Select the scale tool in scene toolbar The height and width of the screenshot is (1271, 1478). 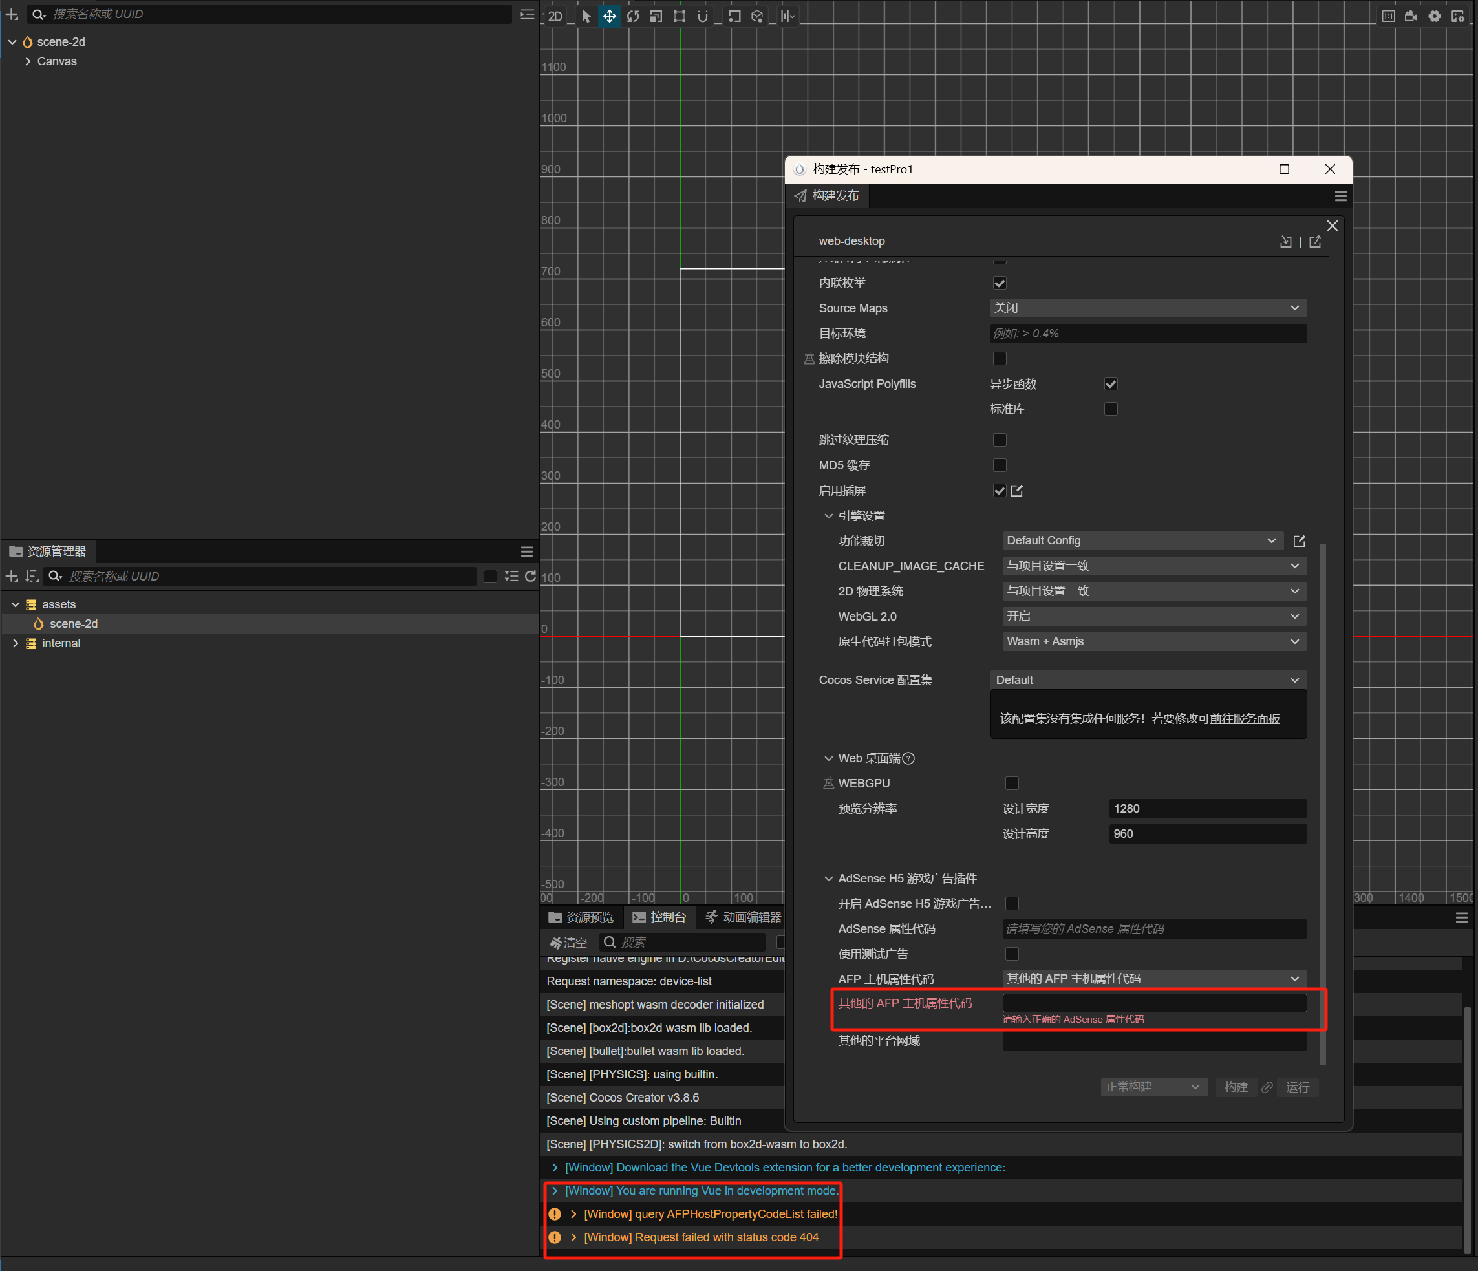pyautogui.click(x=656, y=16)
